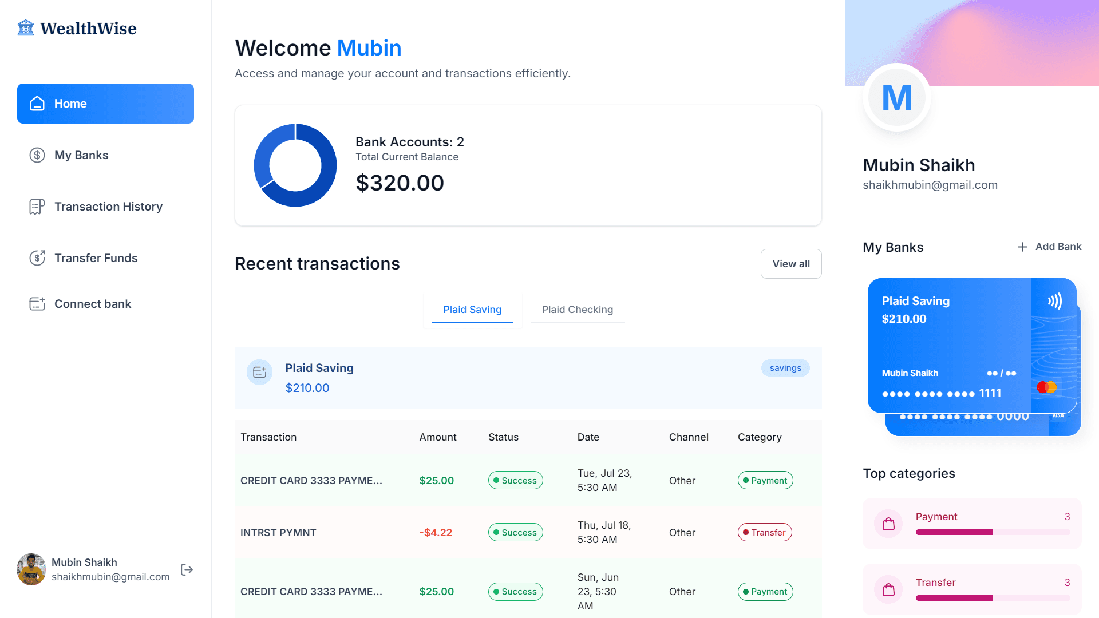Click the Add Bank link

tap(1049, 247)
